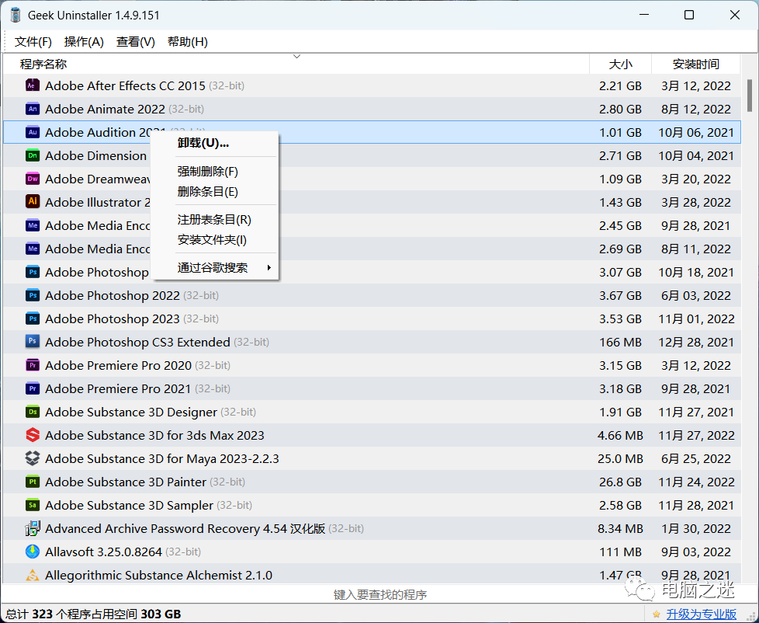This screenshot has height=623, width=759.
Task: Click the 1月 30, 2022 date cell
Action: coord(696,528)
